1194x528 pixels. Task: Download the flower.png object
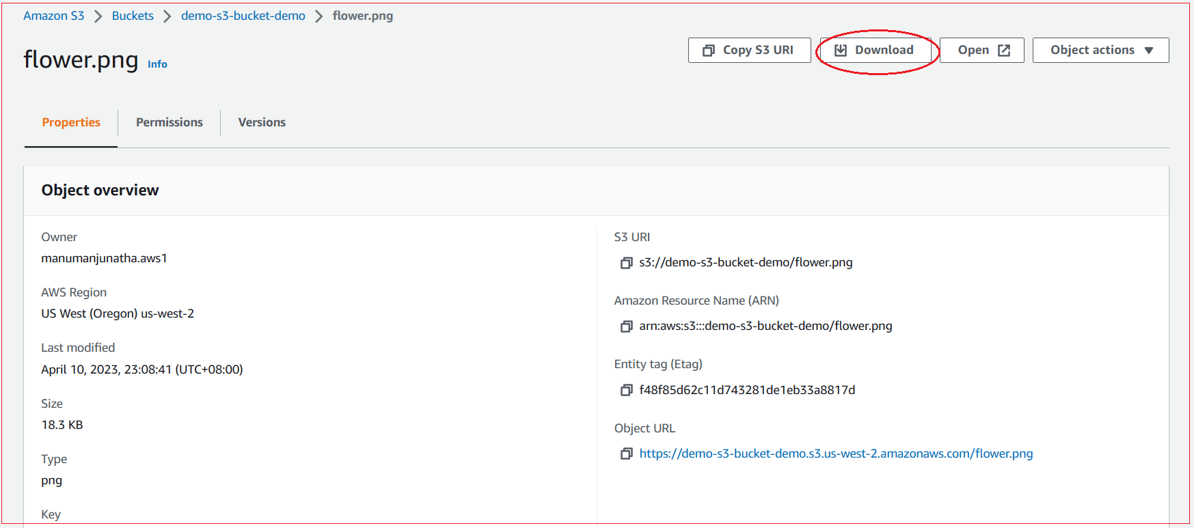[876, 50]
